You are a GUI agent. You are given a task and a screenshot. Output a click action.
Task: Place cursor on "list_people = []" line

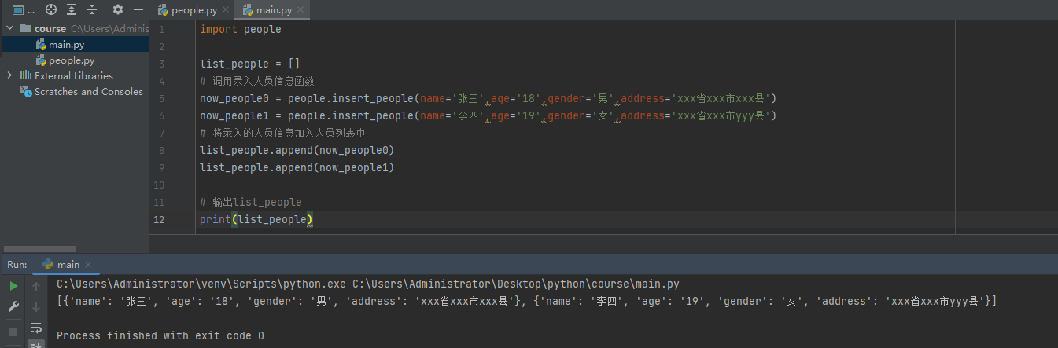pyautogui.click(x=249, y=64)
